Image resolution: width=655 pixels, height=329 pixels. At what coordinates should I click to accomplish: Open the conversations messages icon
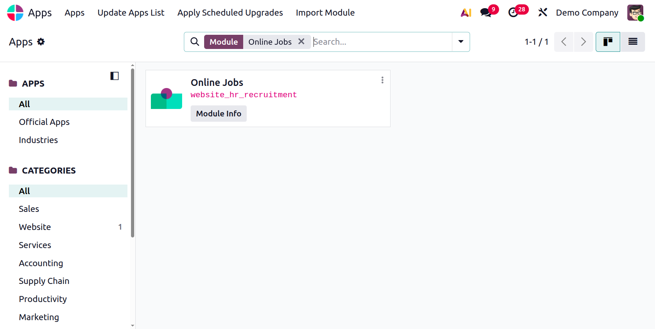486,13
